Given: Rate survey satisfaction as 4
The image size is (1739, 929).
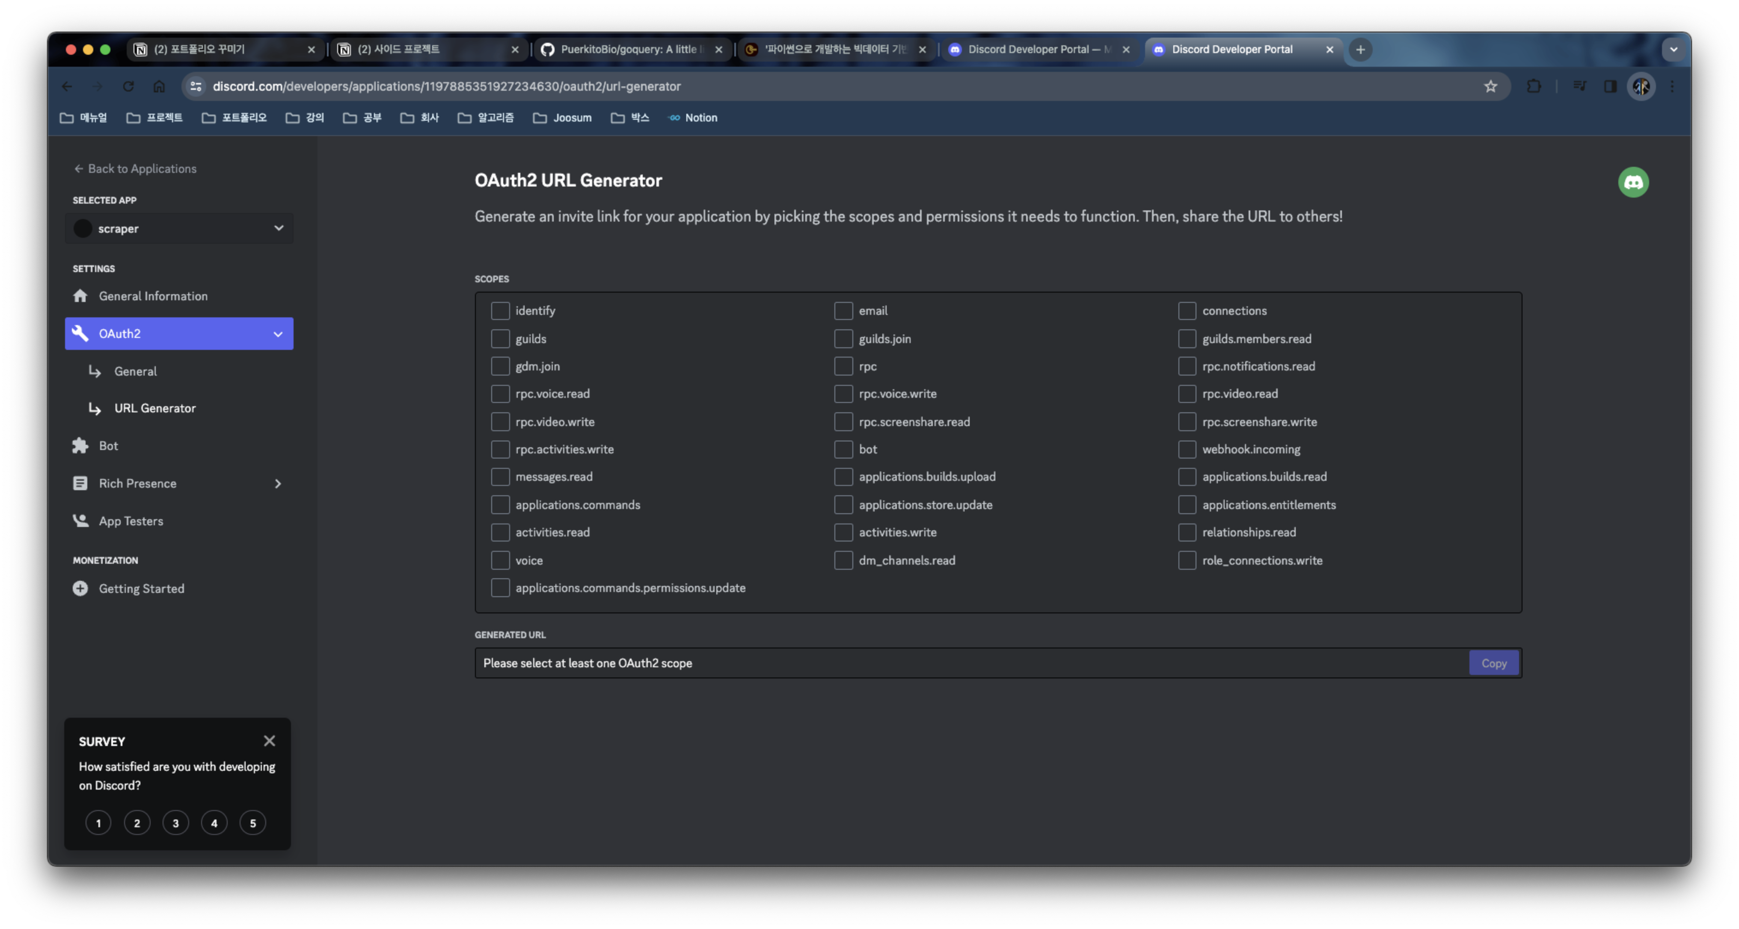Looking at the screenshot, I should click(214, 823).
